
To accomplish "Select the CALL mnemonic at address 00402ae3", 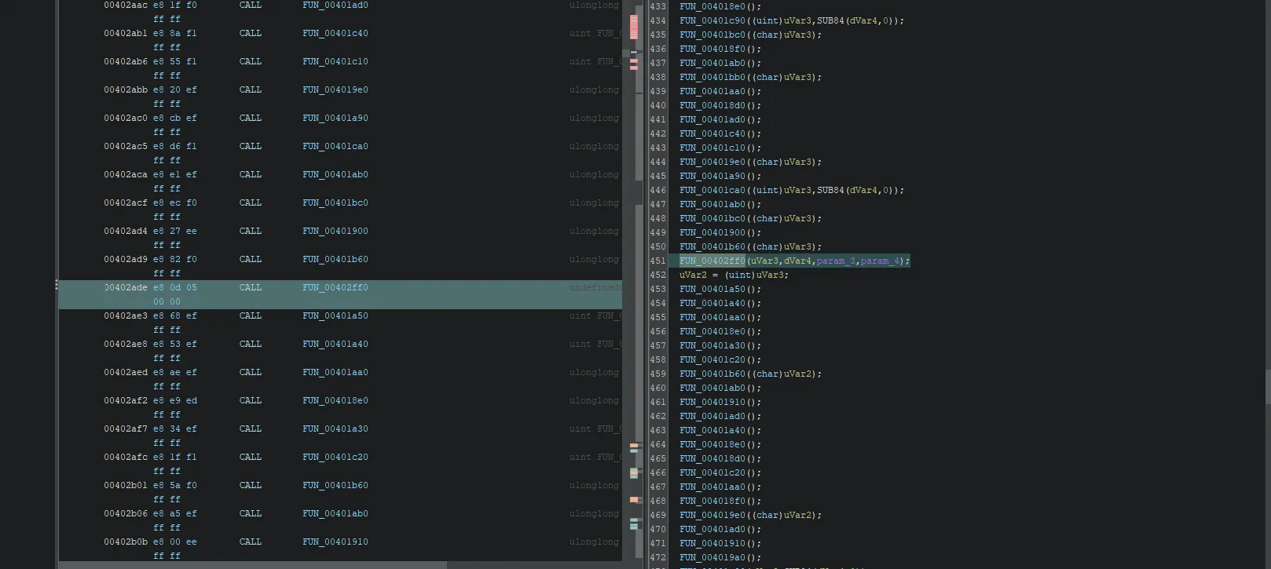I will (x=250, y=316).
